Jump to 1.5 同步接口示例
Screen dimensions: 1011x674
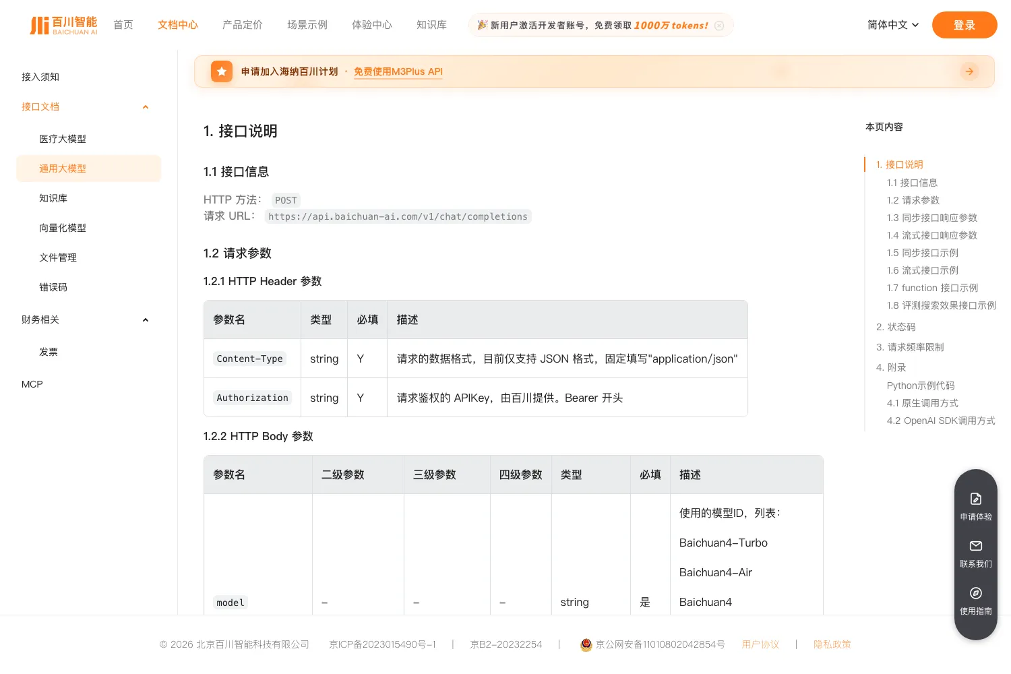(923, 253)
